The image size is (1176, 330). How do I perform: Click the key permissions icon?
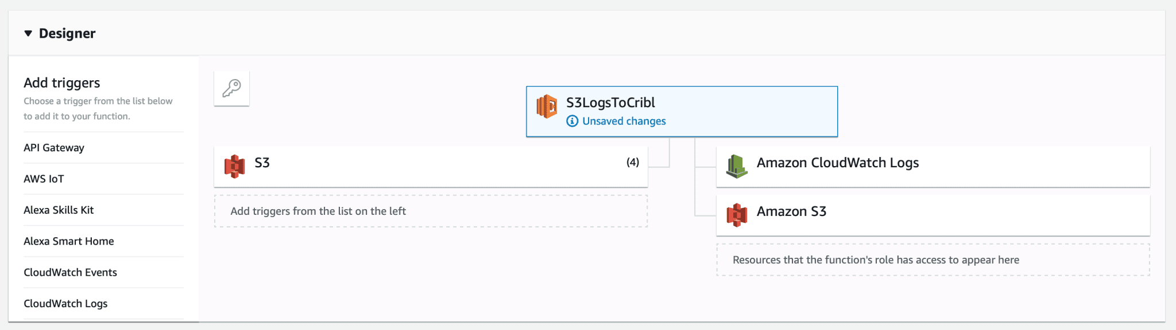[231, 88]
